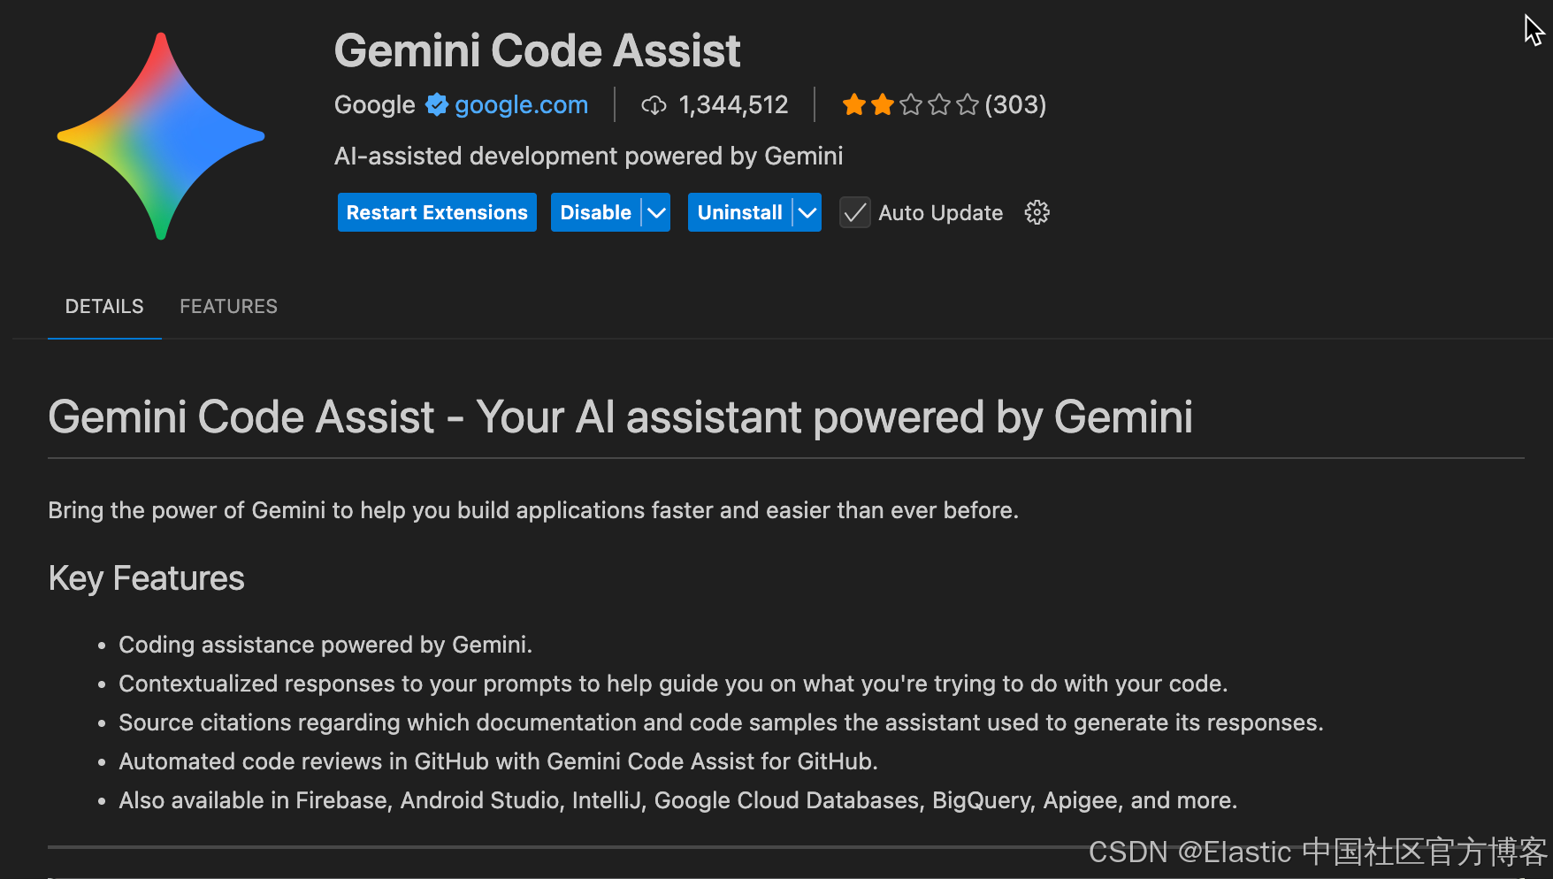Expand the Disable dropdown arrow
This screenshot has height=879, width=1553.
pos(656,212)
